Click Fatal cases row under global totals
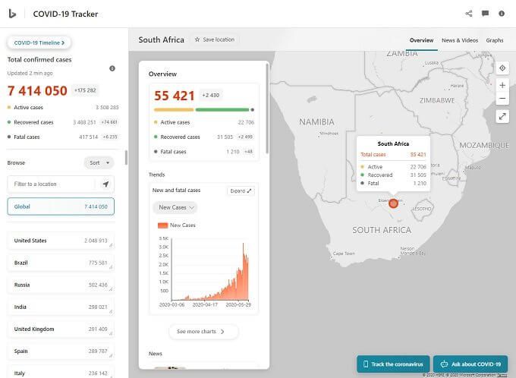 click(63, 137)
